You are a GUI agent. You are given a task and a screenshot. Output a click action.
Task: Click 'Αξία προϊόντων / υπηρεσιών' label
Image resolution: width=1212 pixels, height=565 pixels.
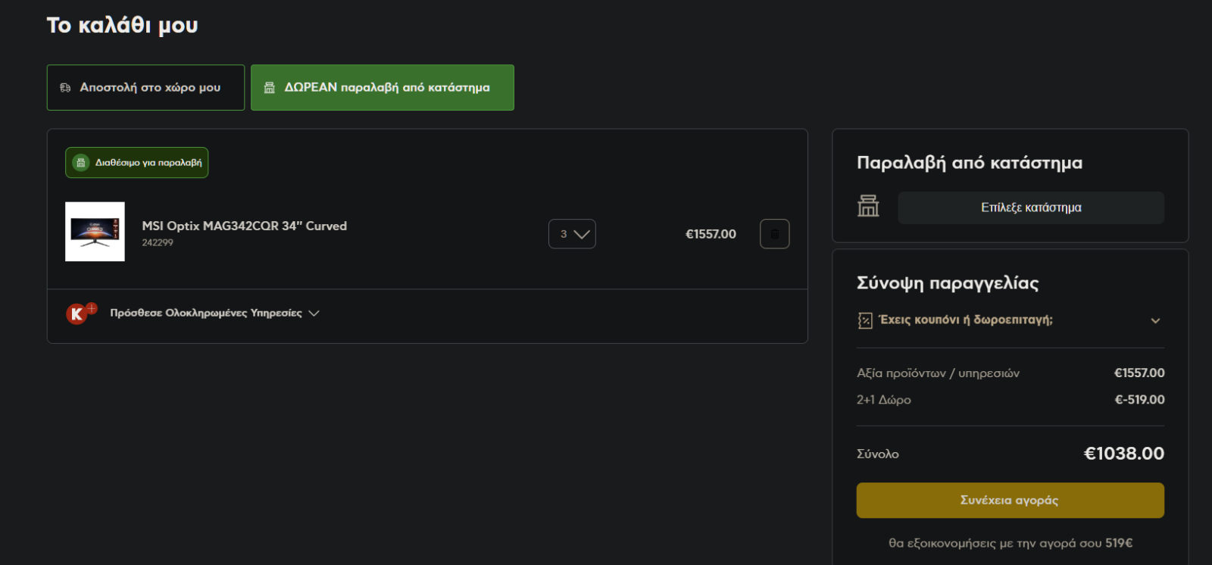(x=938, y=373)
